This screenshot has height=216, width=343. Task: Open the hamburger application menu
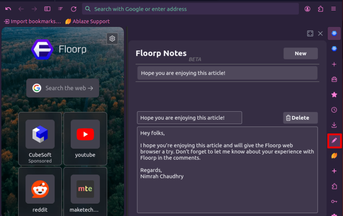(x=334, y=9)
